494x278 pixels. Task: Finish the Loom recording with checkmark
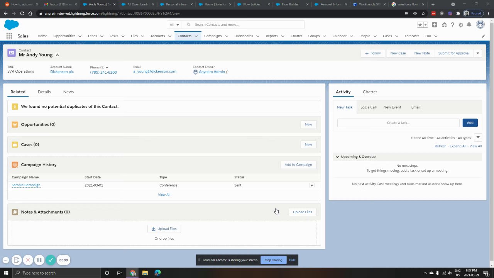pos(51,260)
